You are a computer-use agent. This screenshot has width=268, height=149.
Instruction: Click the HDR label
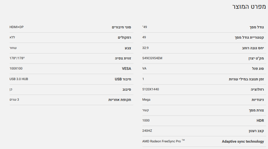260,121
